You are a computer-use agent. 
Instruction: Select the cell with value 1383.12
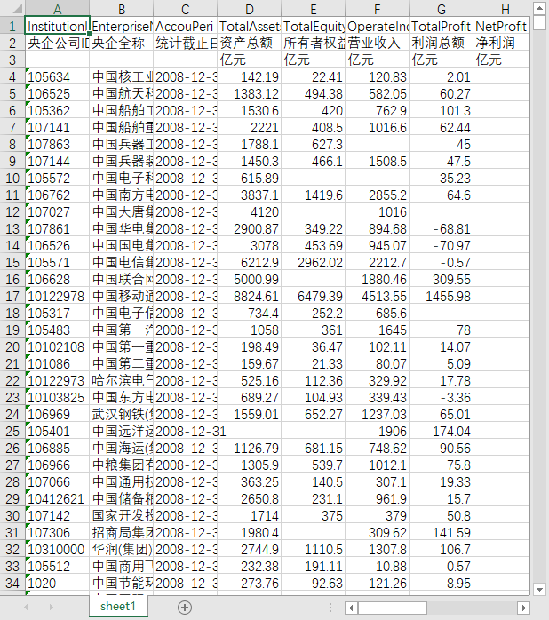tap(250, 94)
